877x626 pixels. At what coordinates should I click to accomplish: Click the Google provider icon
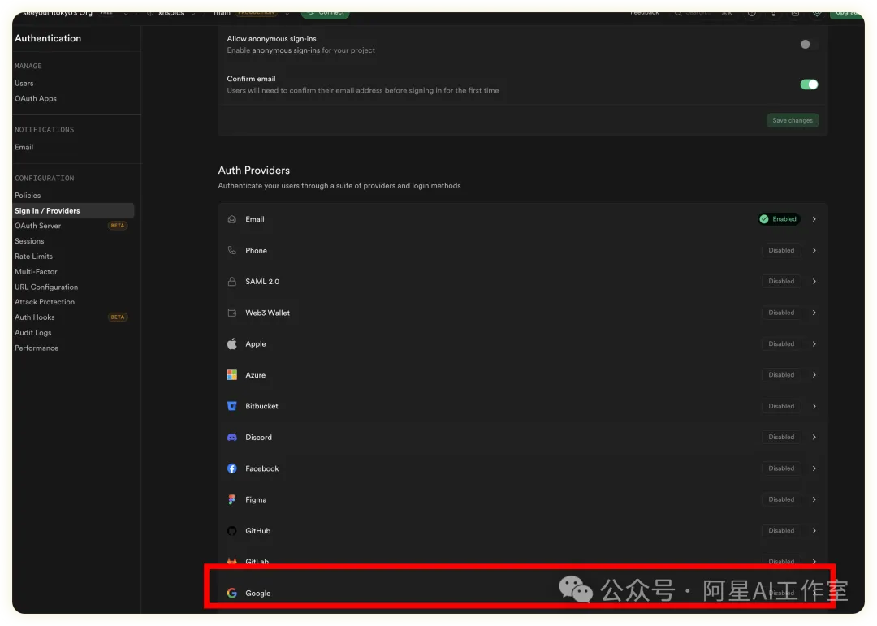(x=231, y=594)
